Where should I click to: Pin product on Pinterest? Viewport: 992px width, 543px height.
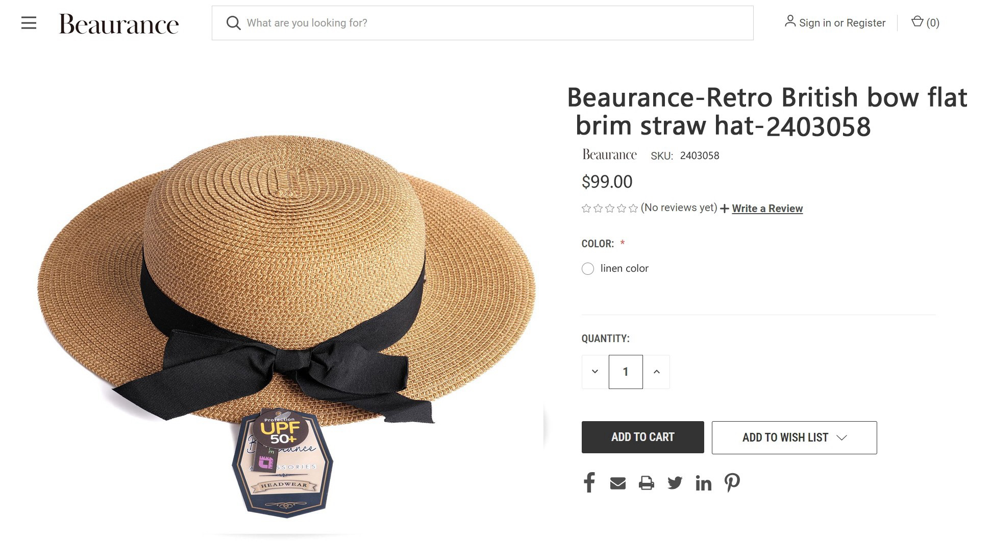pos(732,482)
